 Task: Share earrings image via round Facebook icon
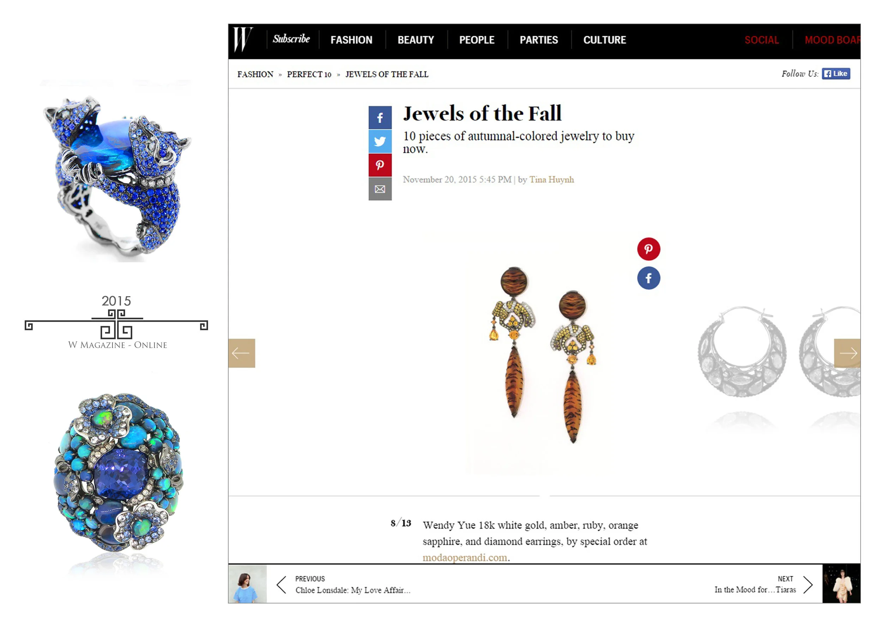[648, 278]
